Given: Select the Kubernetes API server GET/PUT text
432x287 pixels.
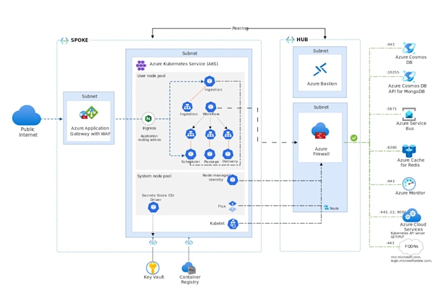Looking at the screenshot, I should pos(407,235).
